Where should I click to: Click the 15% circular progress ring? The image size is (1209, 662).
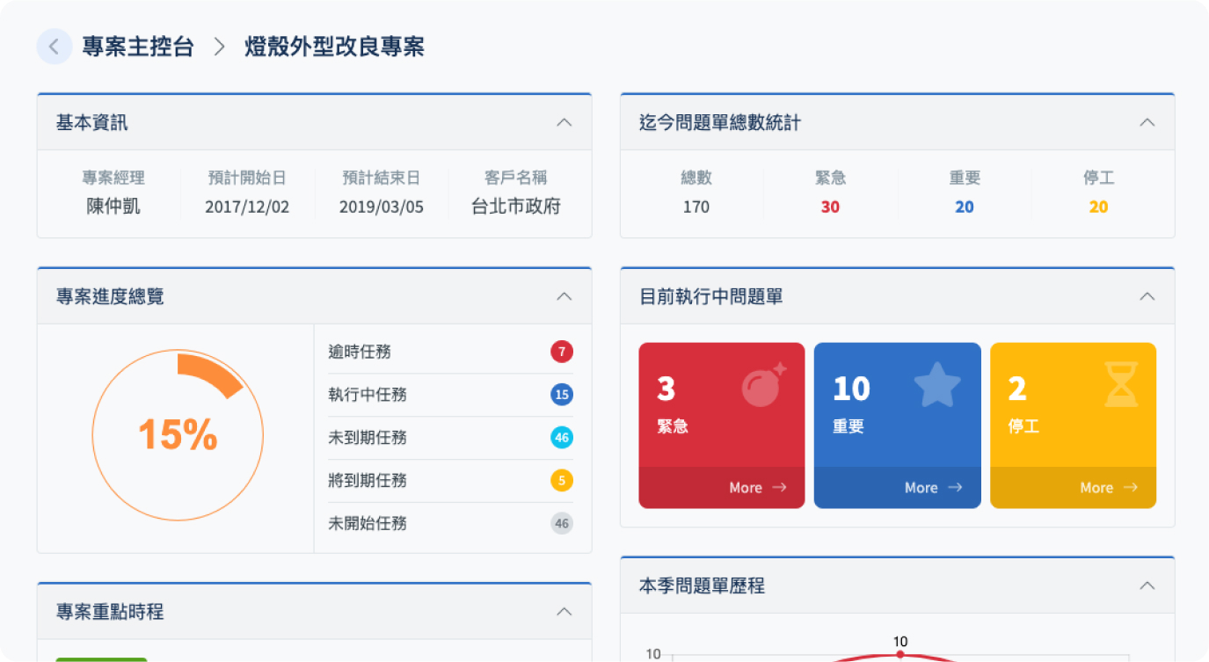[x=178, y=435]
